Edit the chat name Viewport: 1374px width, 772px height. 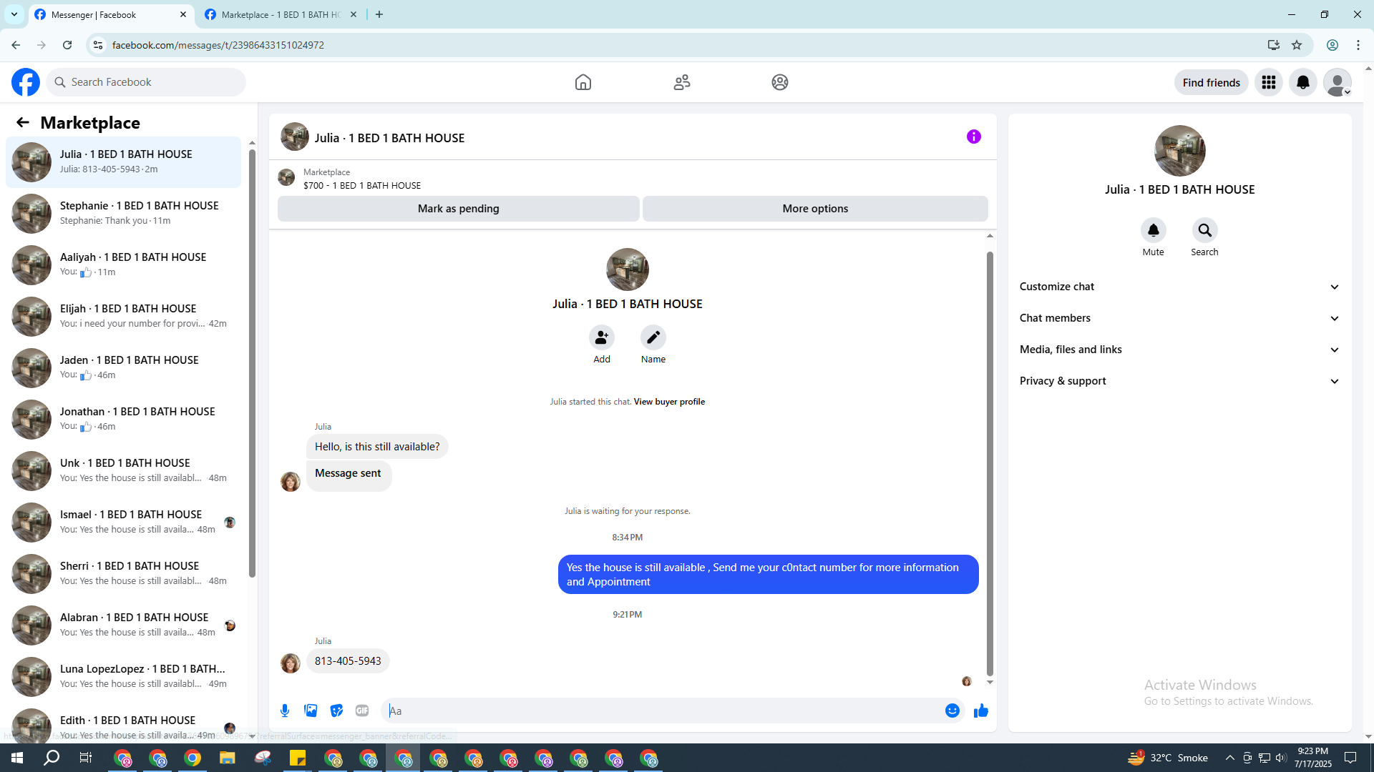(x=653, y=337)
